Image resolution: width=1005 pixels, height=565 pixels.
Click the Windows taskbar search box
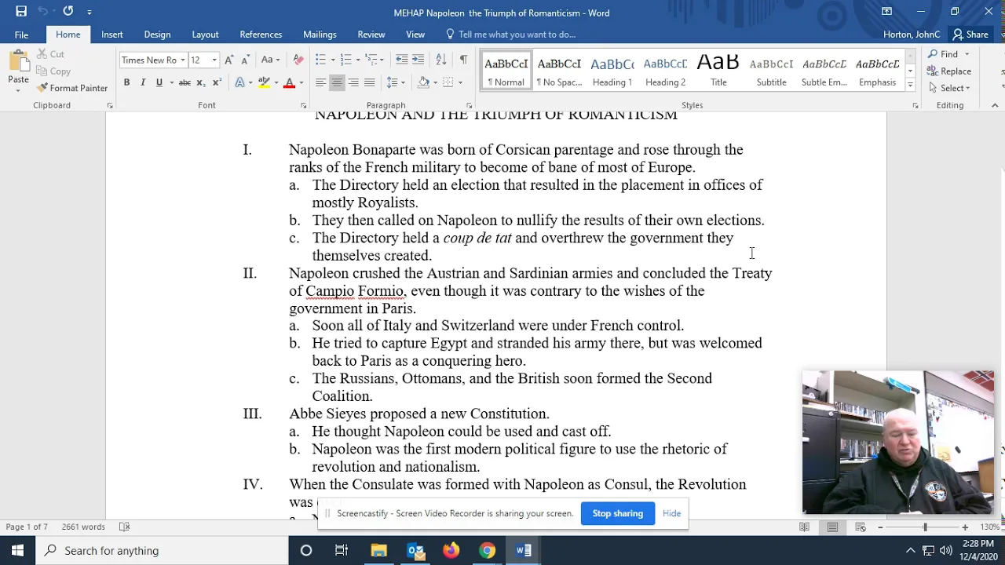click(x=162, y=551)
